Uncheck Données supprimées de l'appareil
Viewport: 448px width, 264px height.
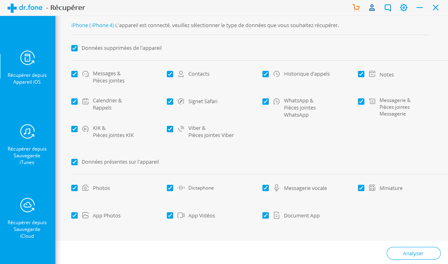[74, 48]
